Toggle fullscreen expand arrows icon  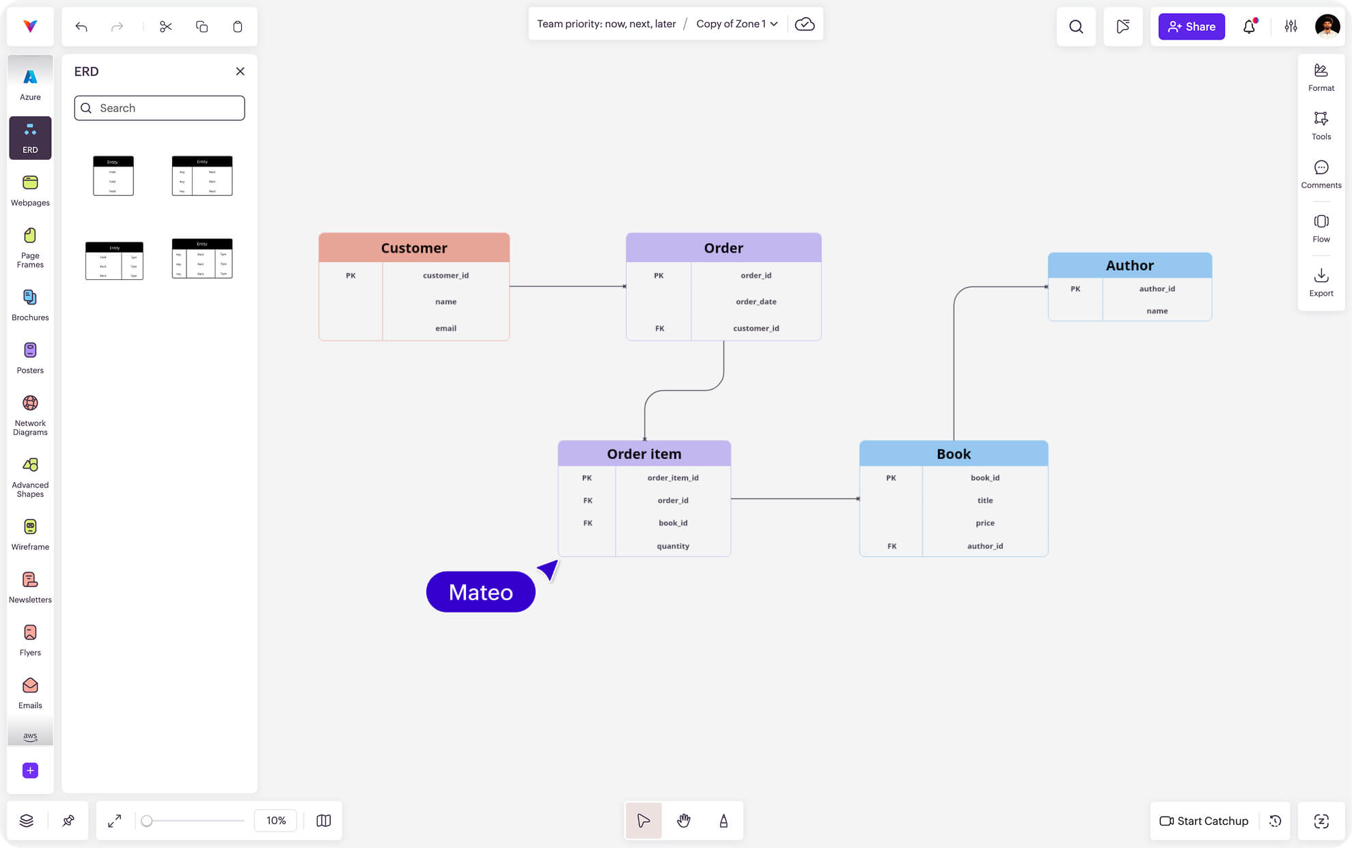(115, 821)
